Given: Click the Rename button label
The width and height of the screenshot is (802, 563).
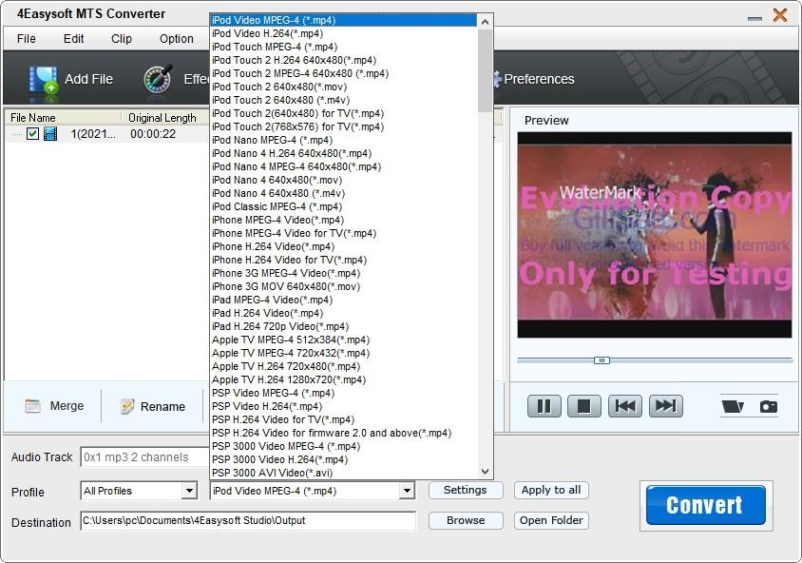Looking at the screenshot, I should pyautogui.click(x=162, y=407).
